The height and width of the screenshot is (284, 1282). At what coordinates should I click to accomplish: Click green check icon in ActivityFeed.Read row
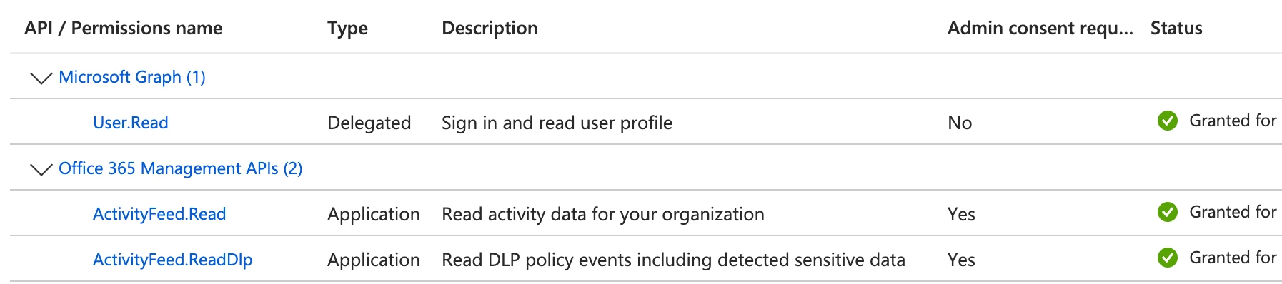click(x=1168, y=213)
